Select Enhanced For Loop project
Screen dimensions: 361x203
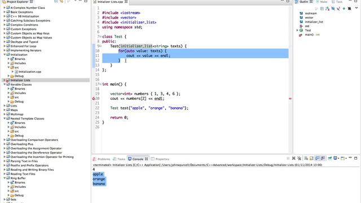pos(23,46)
